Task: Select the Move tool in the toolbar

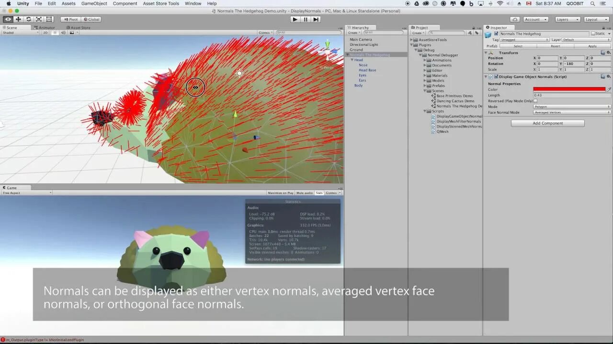Action: click(x=18, y=20)
